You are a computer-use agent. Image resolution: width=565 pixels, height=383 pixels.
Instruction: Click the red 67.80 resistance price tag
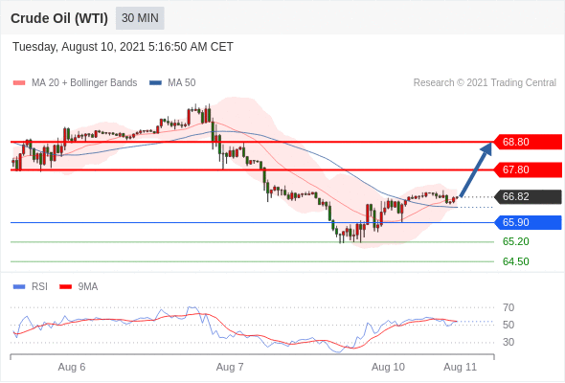coord(528,169)
